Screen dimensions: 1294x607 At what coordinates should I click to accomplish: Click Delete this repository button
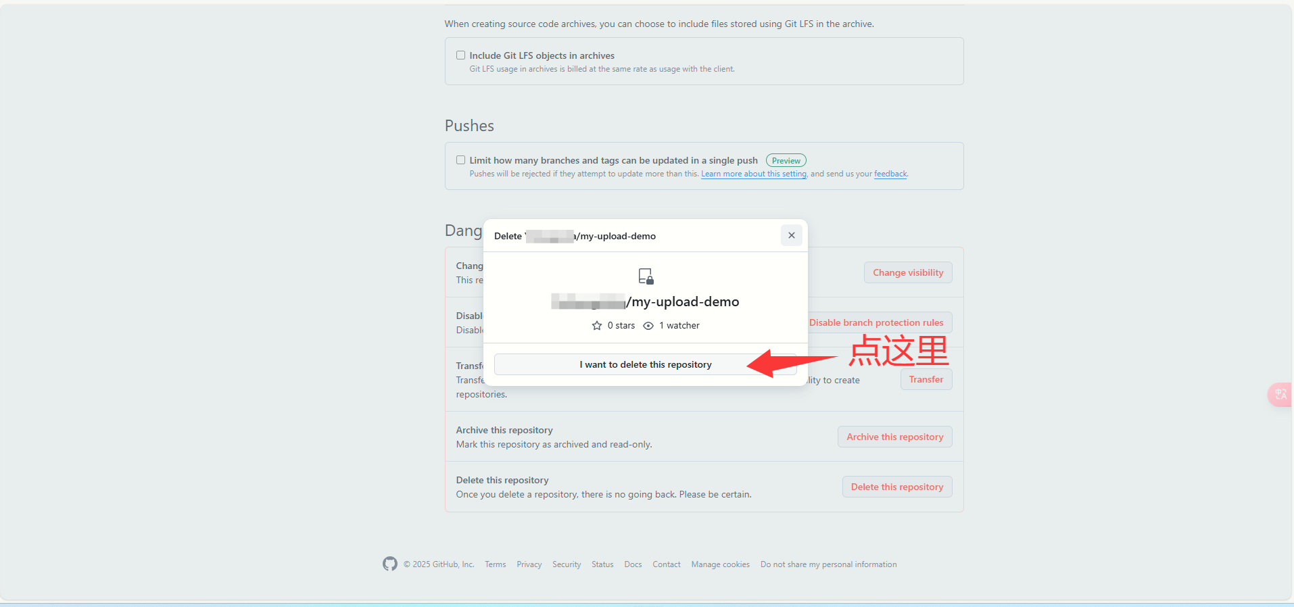pyautogui.click(x=896, y=487)
